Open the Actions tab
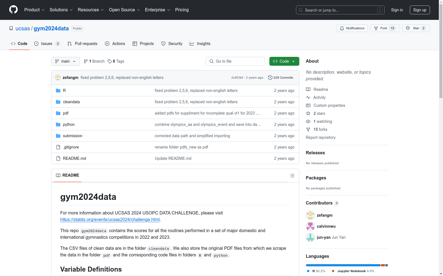Image resolution: width=443 pixels, height=276 pixels. tap(115, 44)
